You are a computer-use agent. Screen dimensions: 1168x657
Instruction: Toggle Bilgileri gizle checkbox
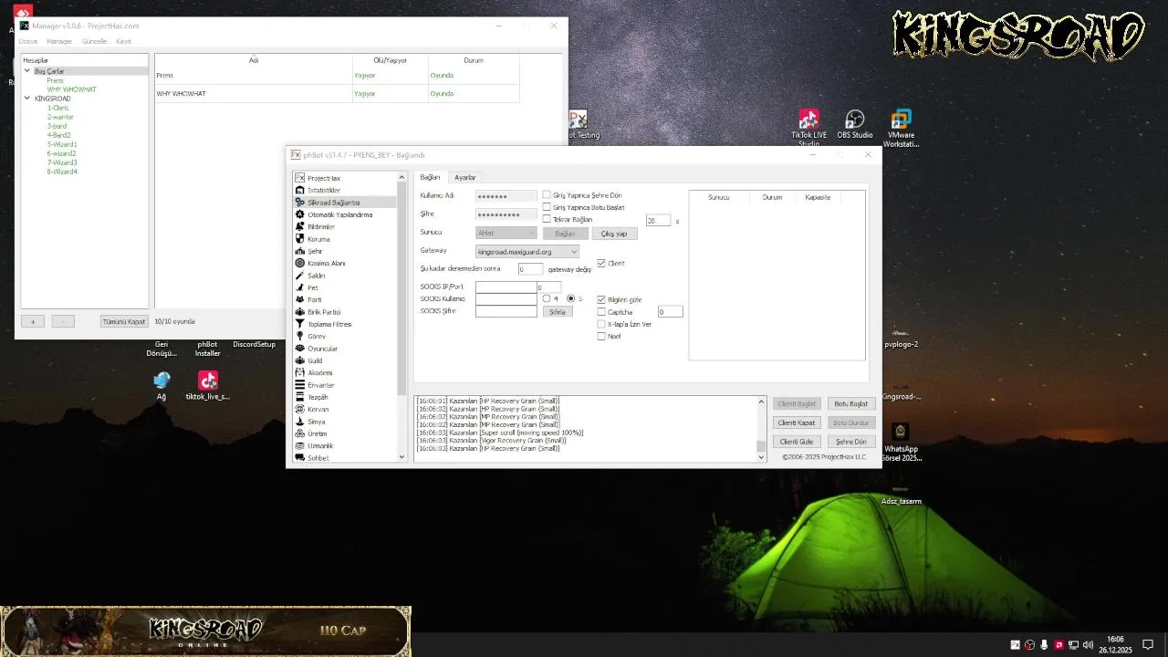coord(601,299)
